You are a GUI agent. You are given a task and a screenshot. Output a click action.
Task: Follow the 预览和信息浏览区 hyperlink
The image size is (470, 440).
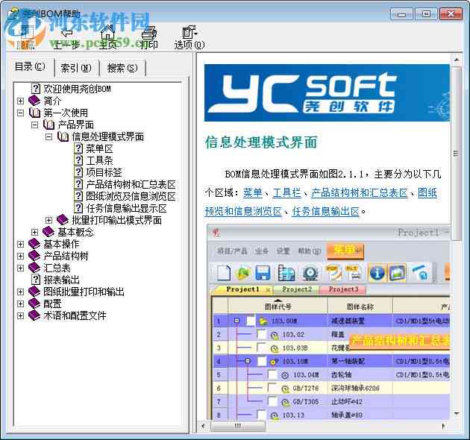pyautogui.click(x=243, y=211)
